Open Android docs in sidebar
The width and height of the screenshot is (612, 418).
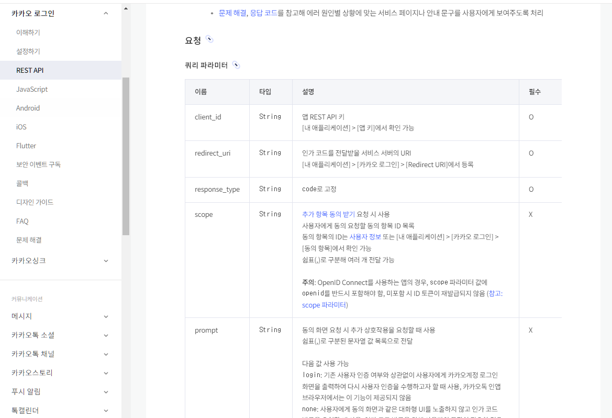(x=28, y=108)
